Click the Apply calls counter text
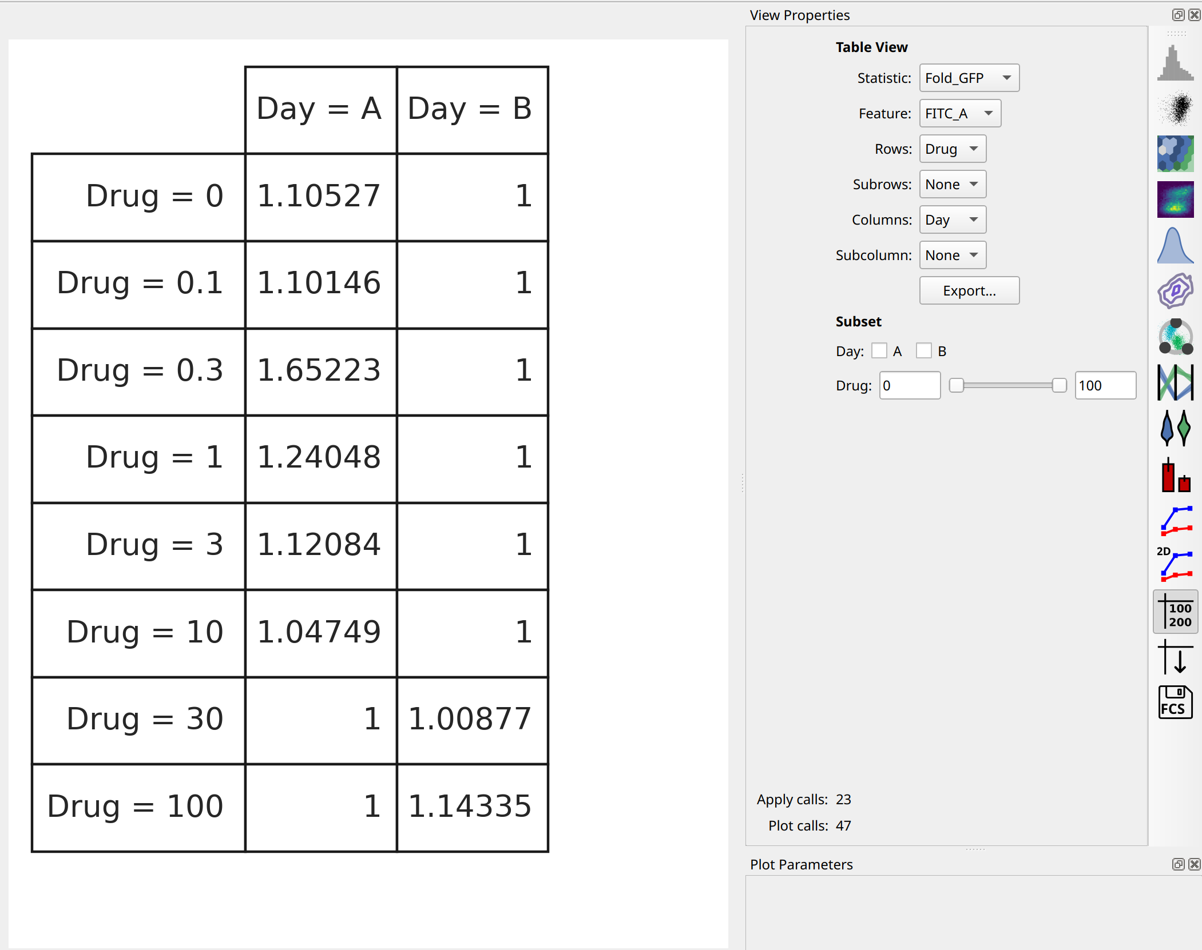 [804, 799]
